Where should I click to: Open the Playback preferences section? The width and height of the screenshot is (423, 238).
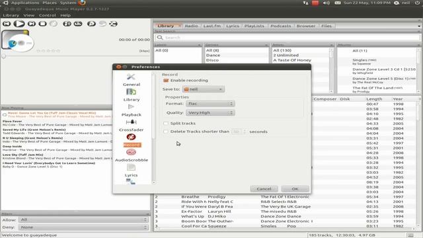coord(132,110)
